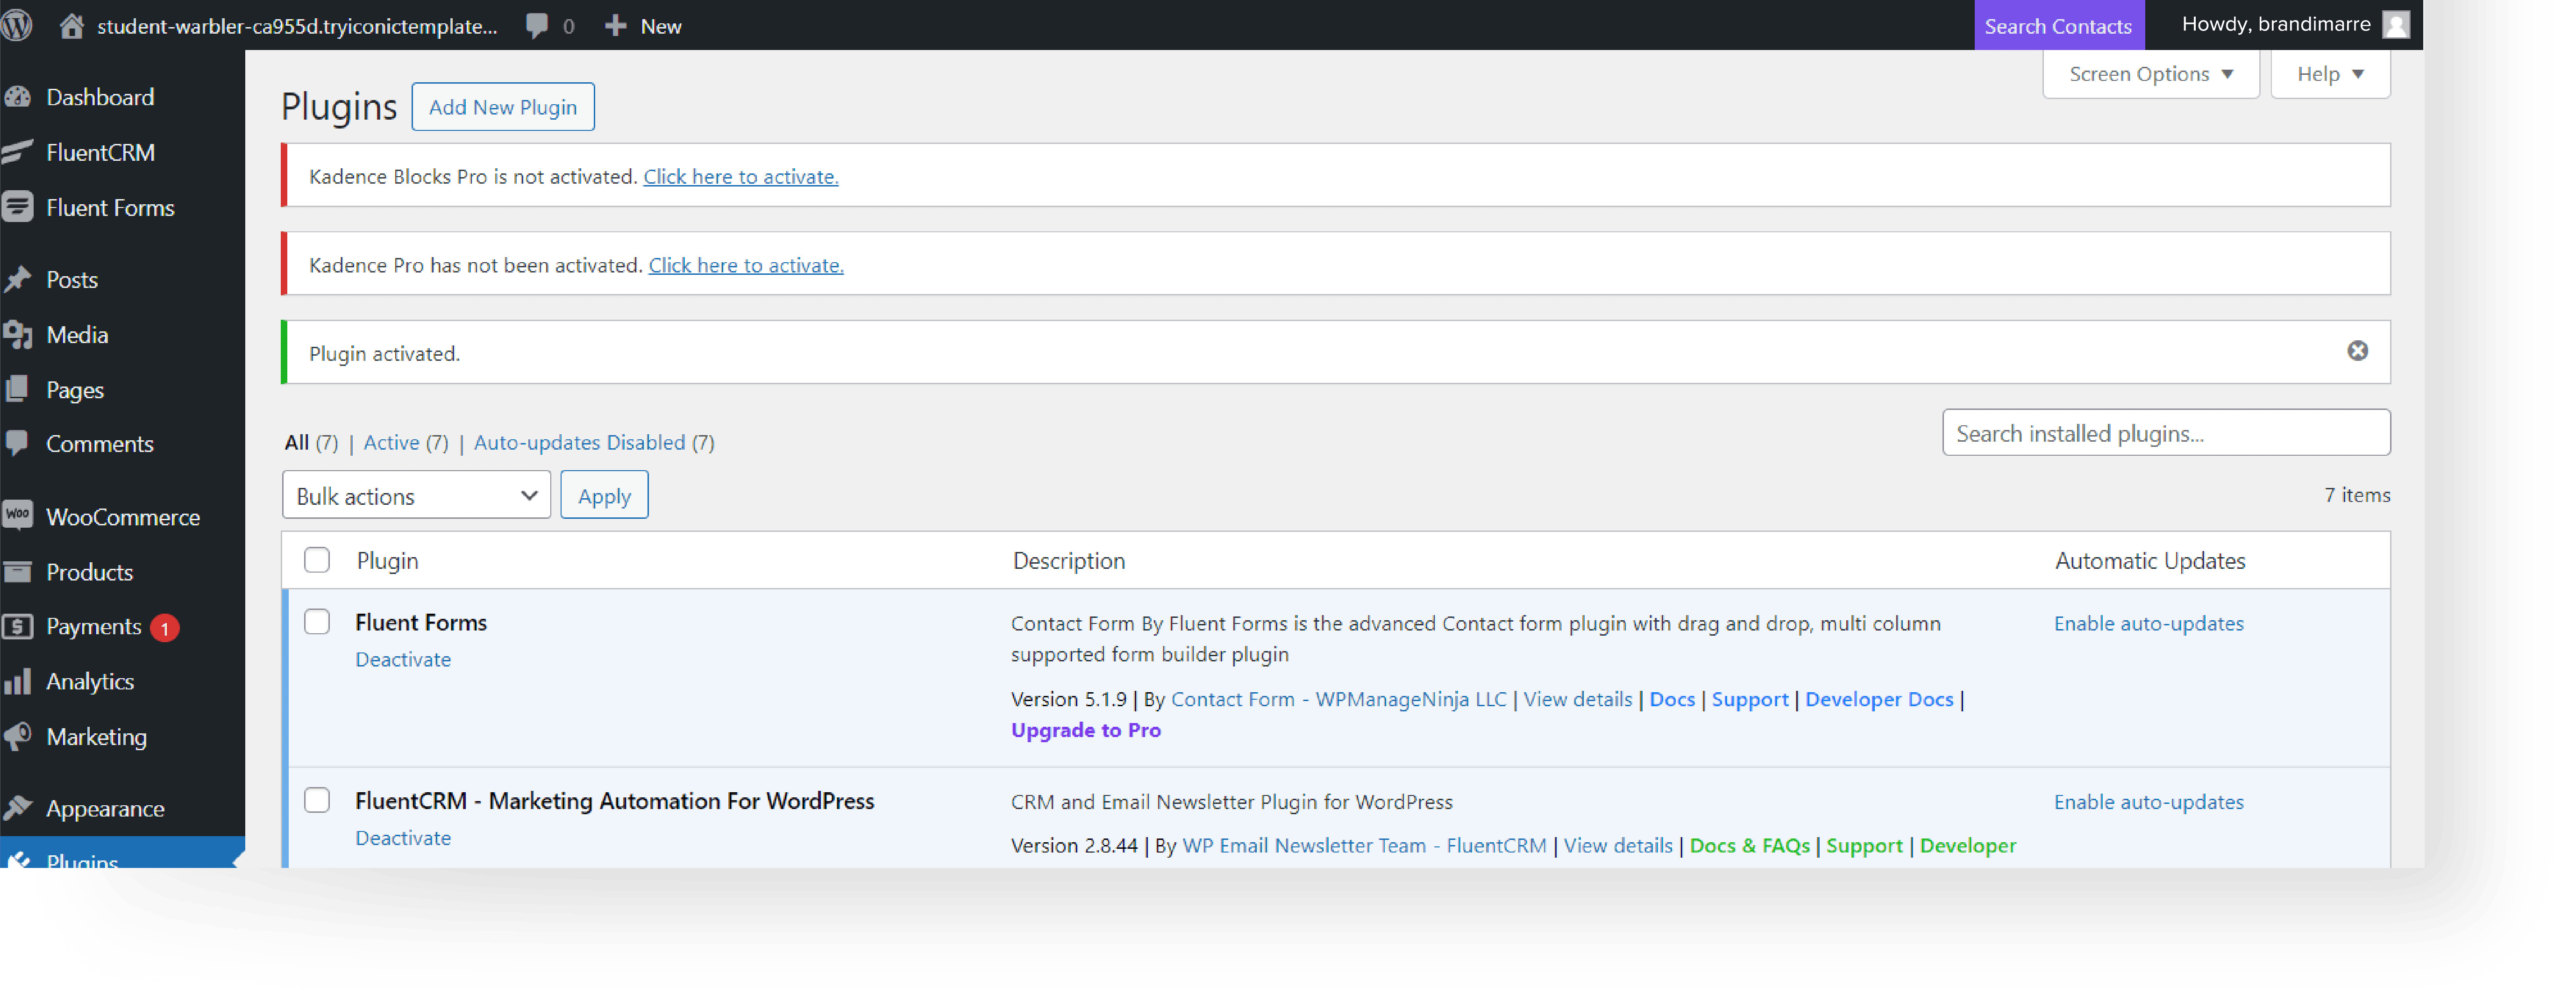This screenshot has width=2576, height=996.
Task: Check the Fluent Forms plugin checkbox
Action: pyautogui.click(x=317, y=622)
